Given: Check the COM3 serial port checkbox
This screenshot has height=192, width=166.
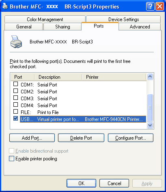Looking at the screenshot, I should pyautogui.click(x=16, y=98).
